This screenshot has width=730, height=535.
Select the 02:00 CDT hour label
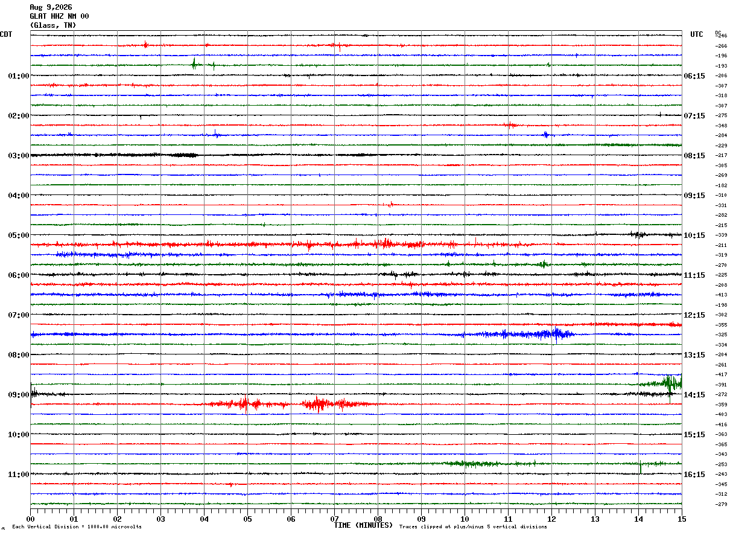[19, 116]
